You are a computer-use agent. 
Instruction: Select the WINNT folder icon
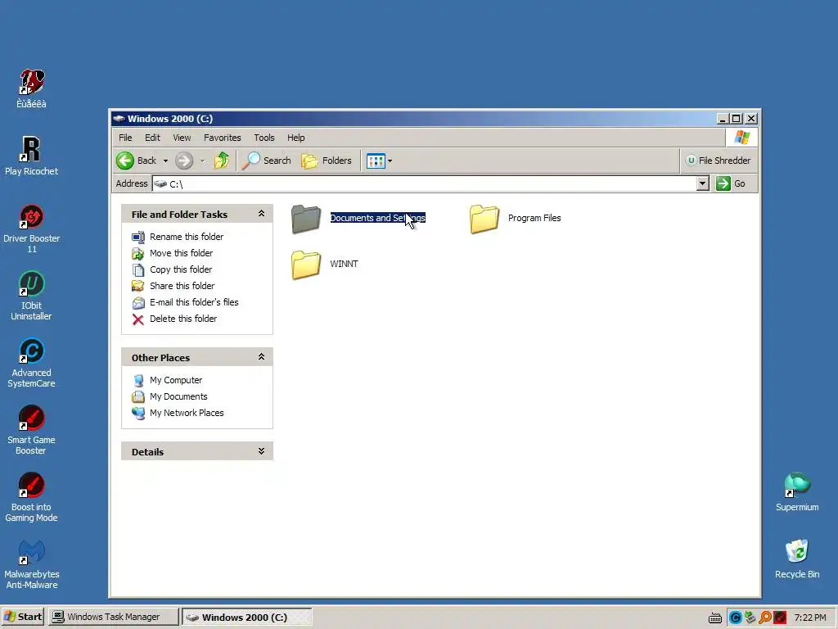[x=306, y=265]
